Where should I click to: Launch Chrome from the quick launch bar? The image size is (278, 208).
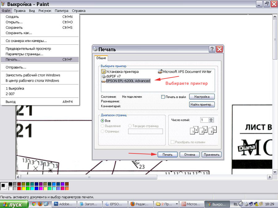pyautogui.click(x=34, y=204)
